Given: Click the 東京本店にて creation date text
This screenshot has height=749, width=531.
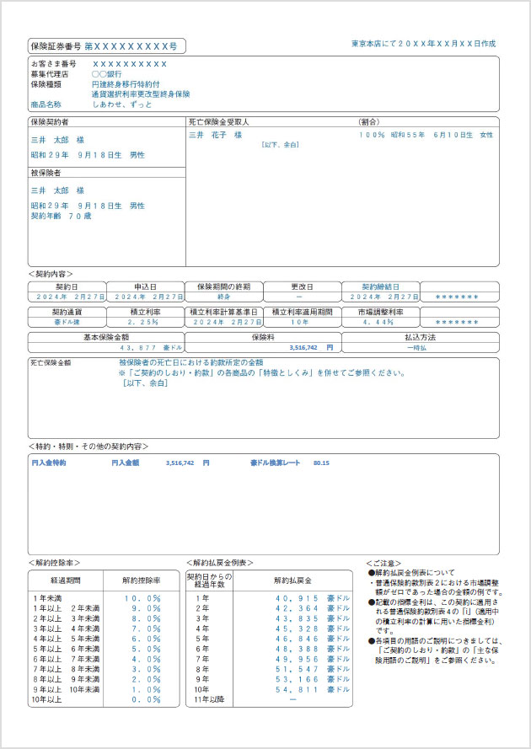Looking at the screenshot, I should [x=423, y=43].
